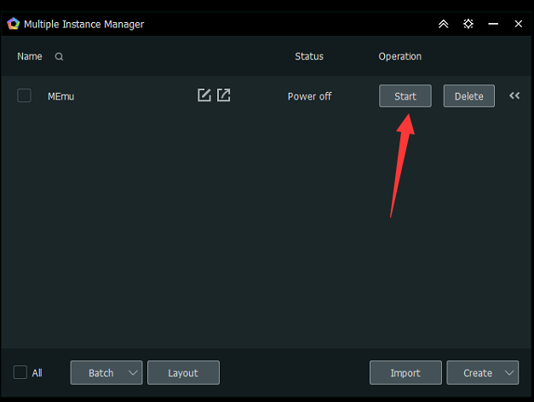Tick the checkbox next to MEmu instance
Viewport: 534px width, 402px height.
[x=25, y=96]
